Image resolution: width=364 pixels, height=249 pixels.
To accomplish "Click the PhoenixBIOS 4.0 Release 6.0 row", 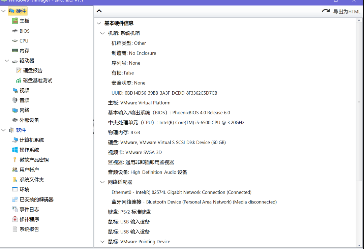I will click(x=169, y=113).
